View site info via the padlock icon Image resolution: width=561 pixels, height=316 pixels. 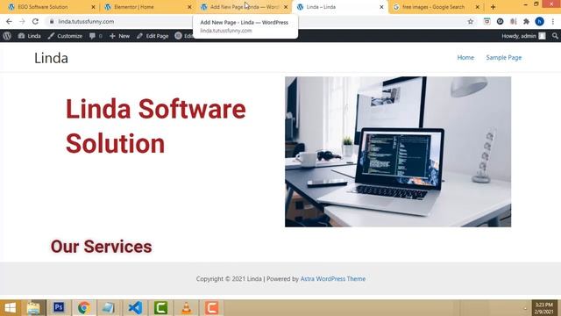[52, 21]
